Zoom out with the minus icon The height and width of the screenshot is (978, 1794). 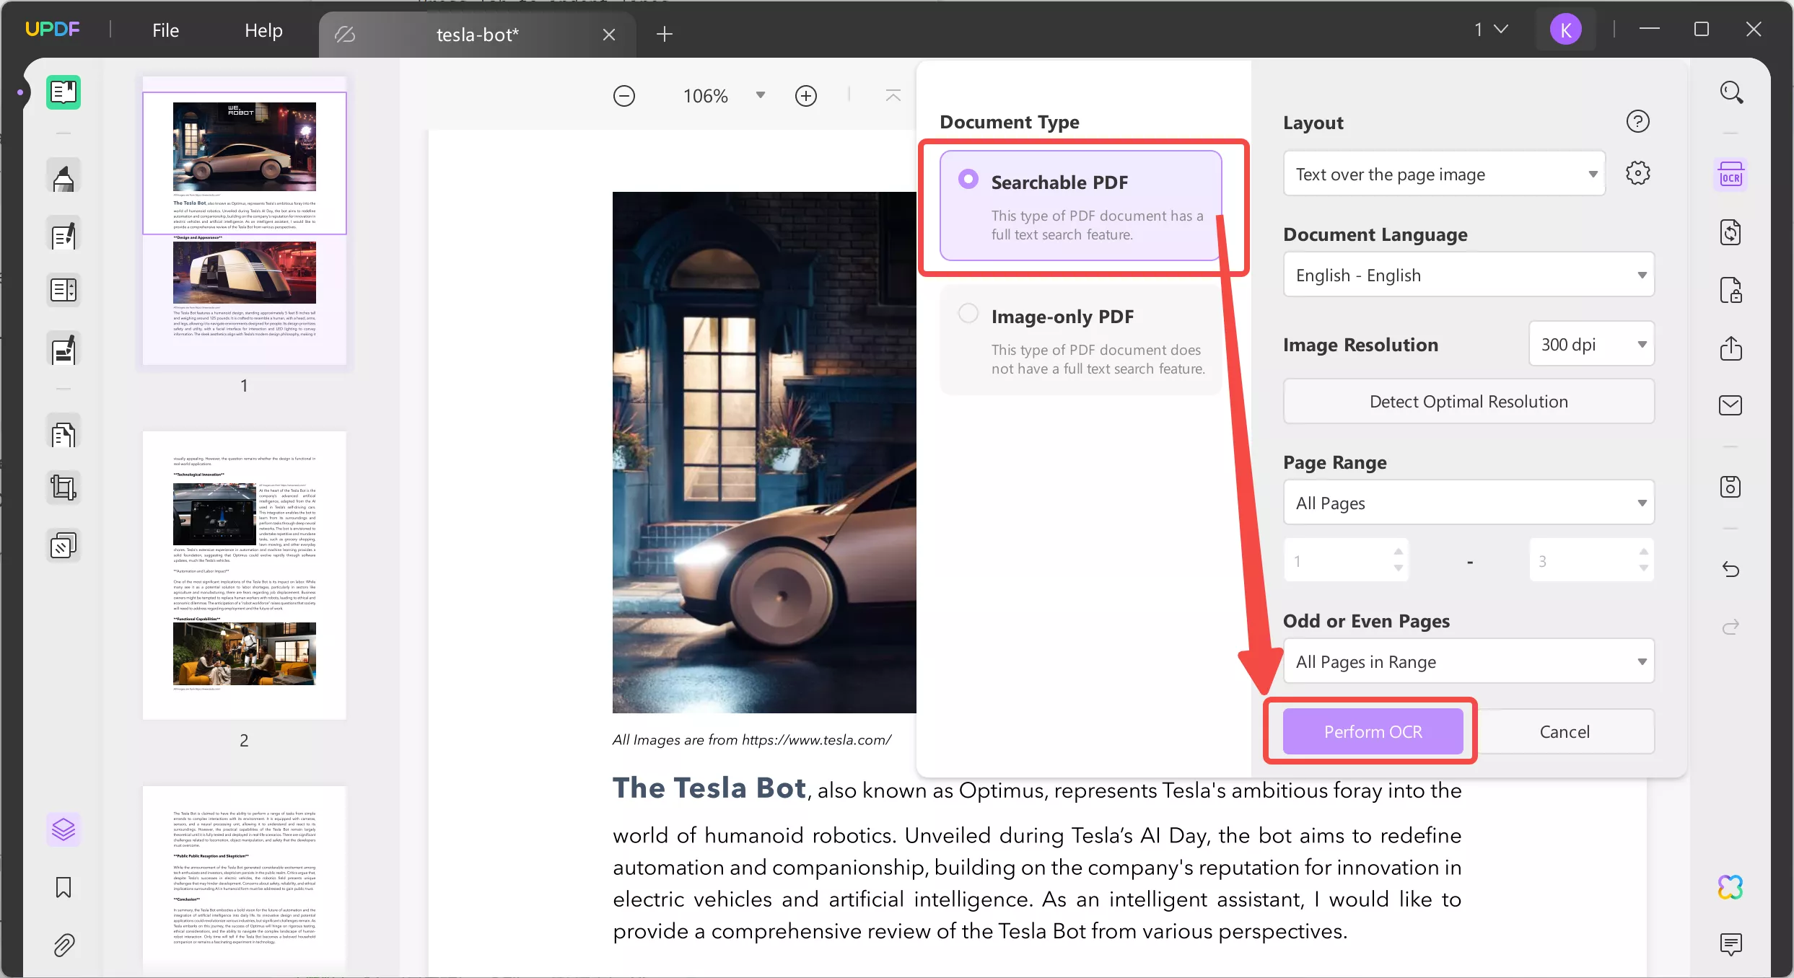tap(624, 96)
